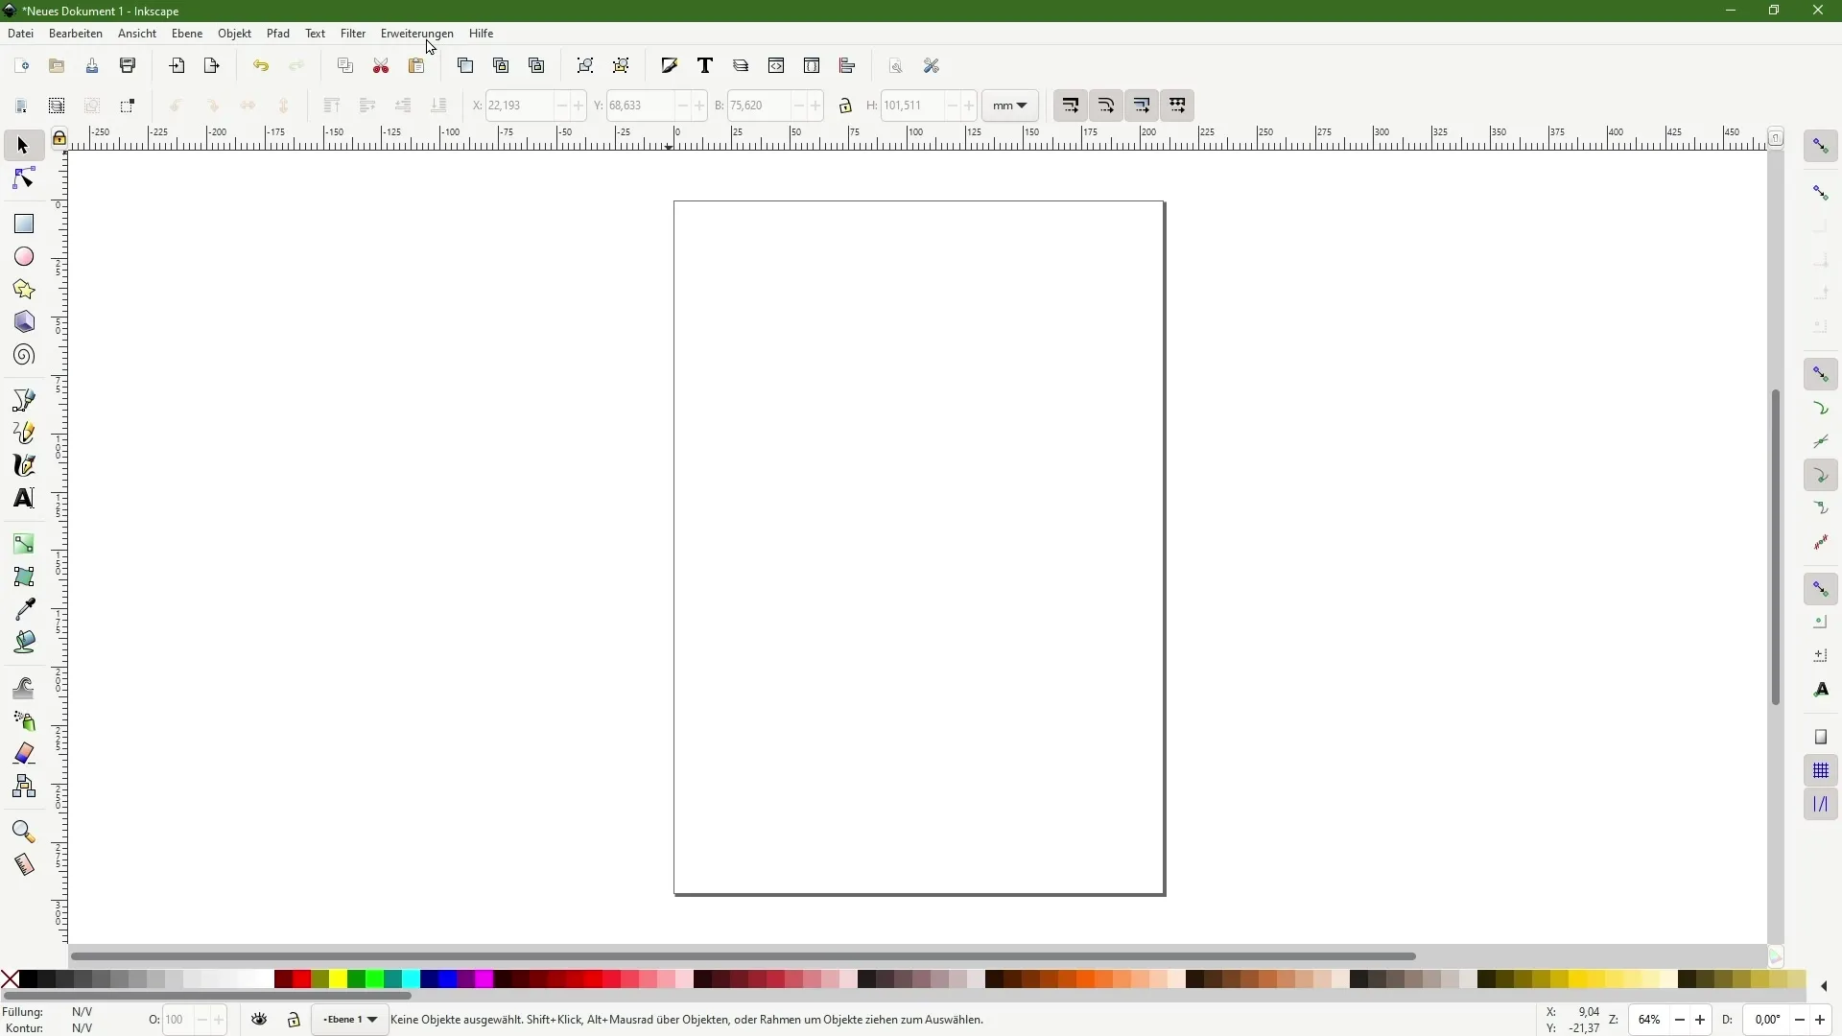The image size is (1842, 1036).
Task: Toggle snapping to guides
Action: [1821, 804]
